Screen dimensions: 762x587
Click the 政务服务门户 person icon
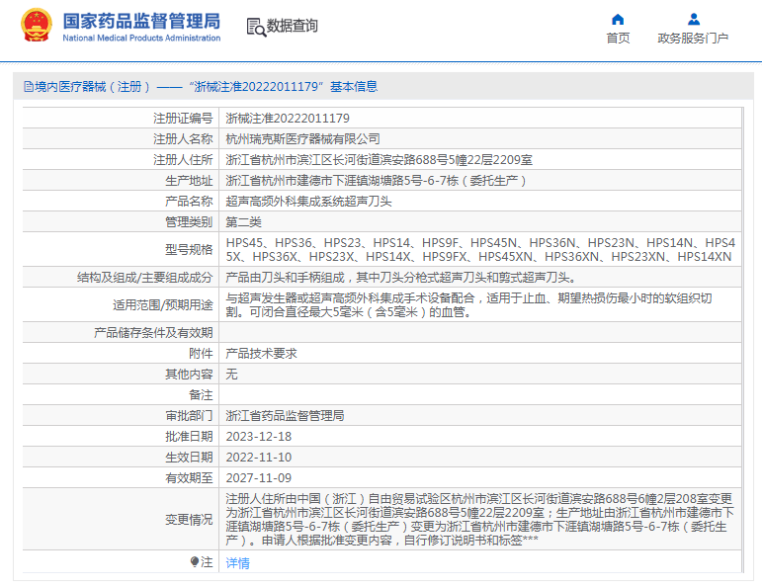pos(694,19)
